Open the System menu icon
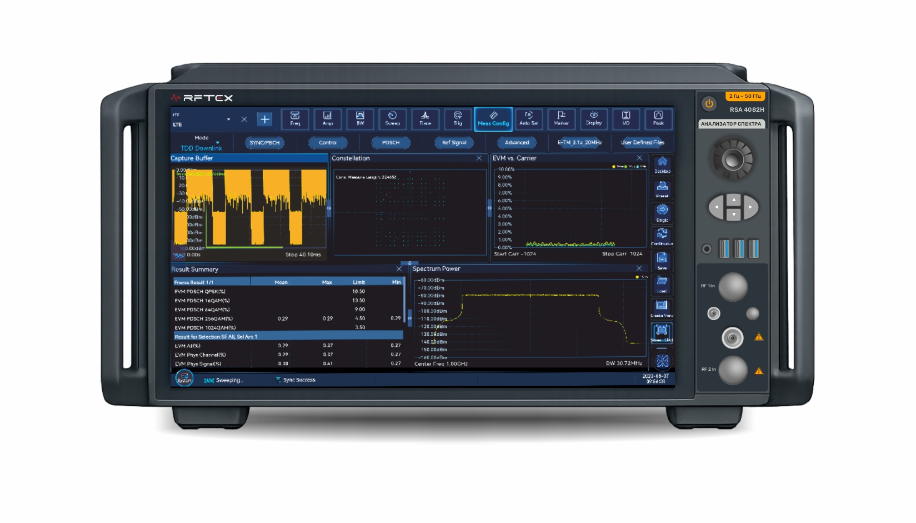 (x=184, y=378)
